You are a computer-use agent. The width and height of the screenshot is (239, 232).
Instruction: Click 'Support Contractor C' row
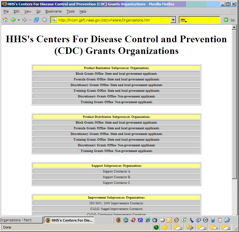click(116, 183)
